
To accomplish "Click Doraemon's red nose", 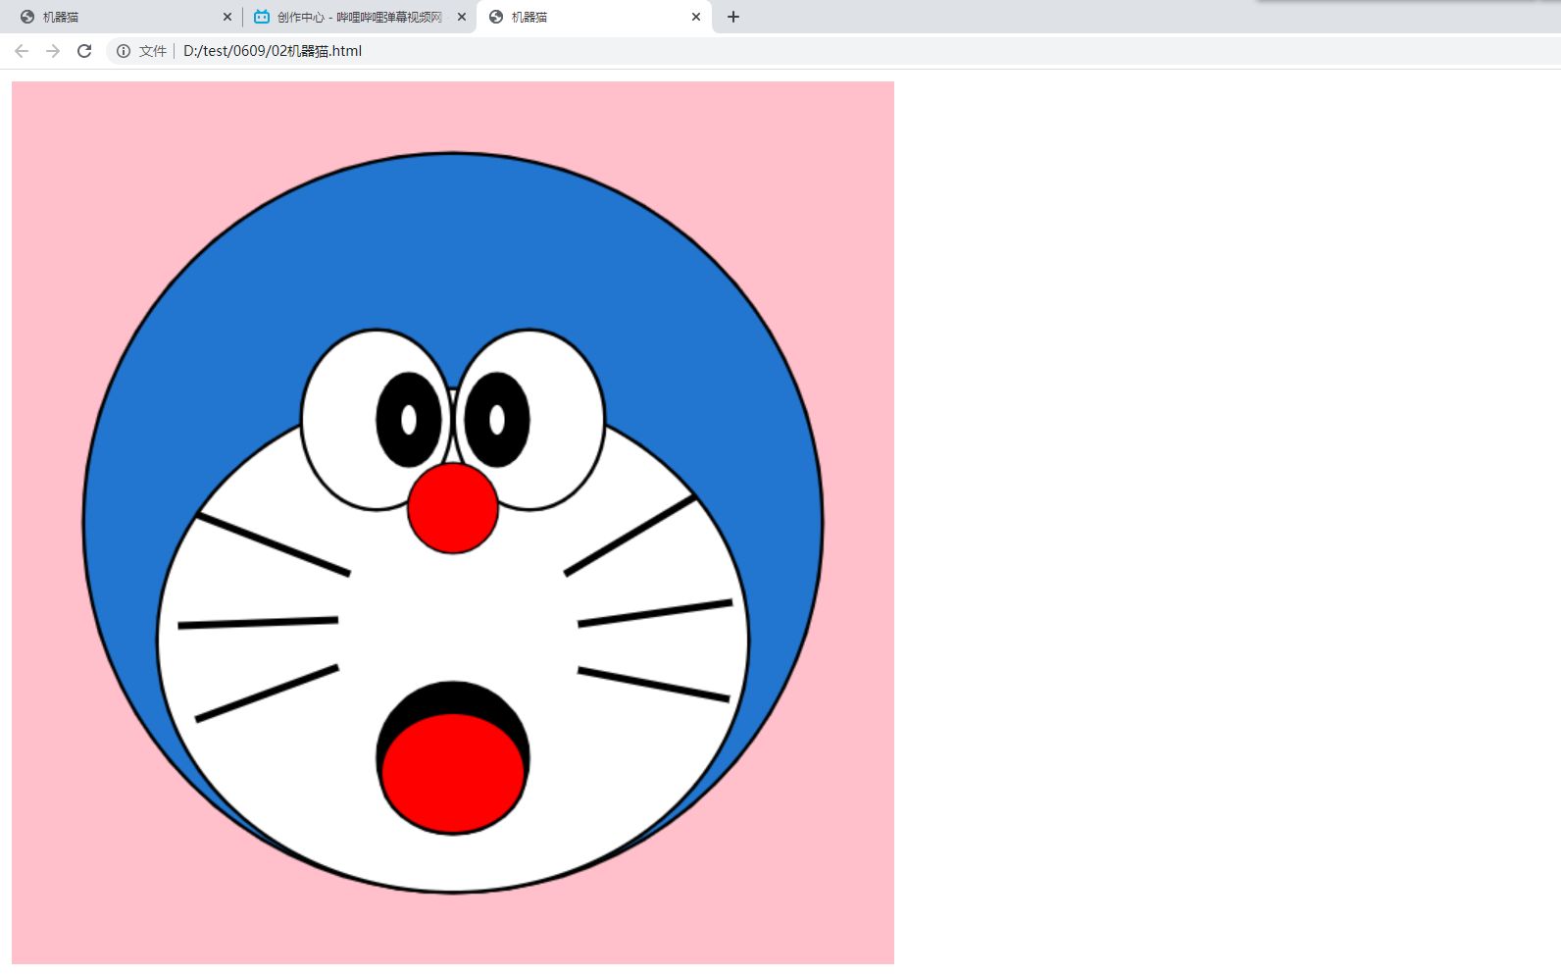I will point(453,508).
